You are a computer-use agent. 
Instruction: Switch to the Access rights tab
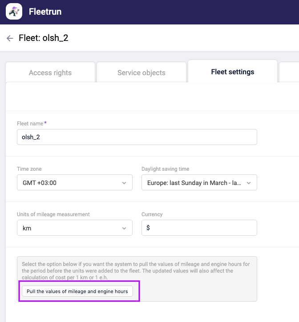tap(50, 72)
